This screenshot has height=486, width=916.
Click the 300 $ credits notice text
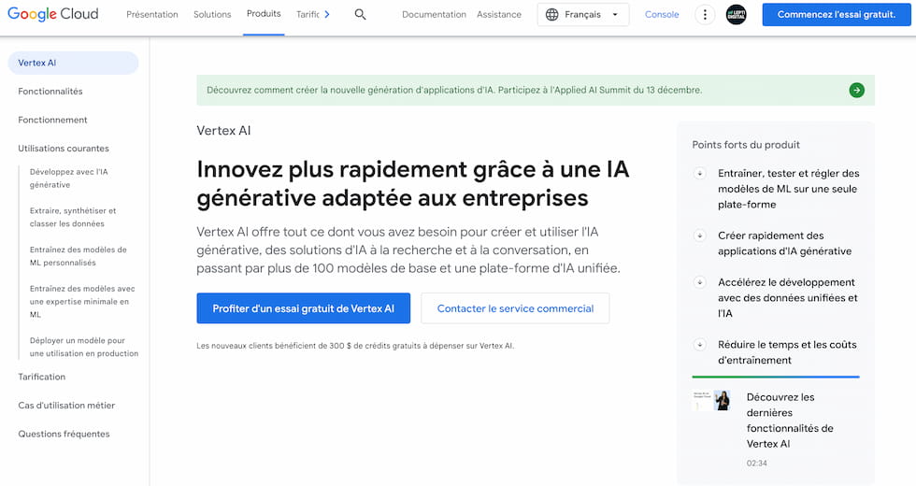355,346
